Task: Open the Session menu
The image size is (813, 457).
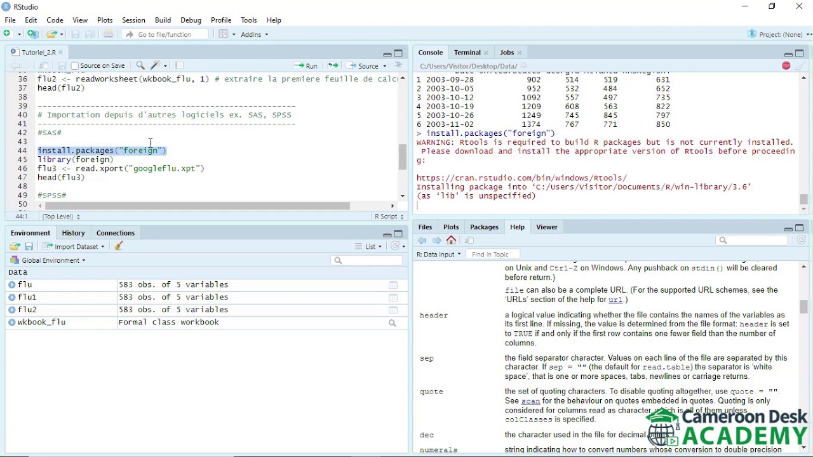Action: tap(133, 20)
